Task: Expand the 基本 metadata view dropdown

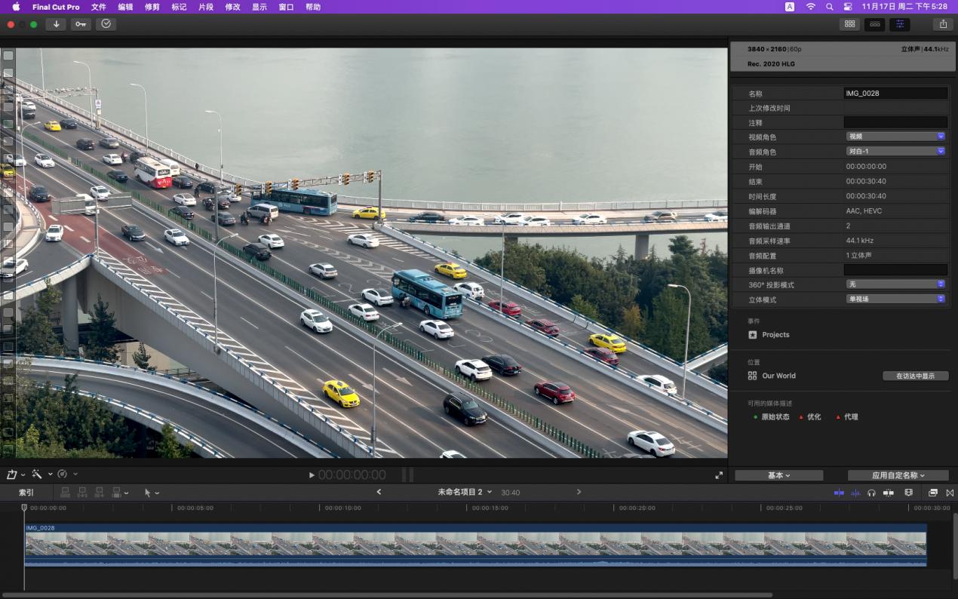Action: point(778,475)
